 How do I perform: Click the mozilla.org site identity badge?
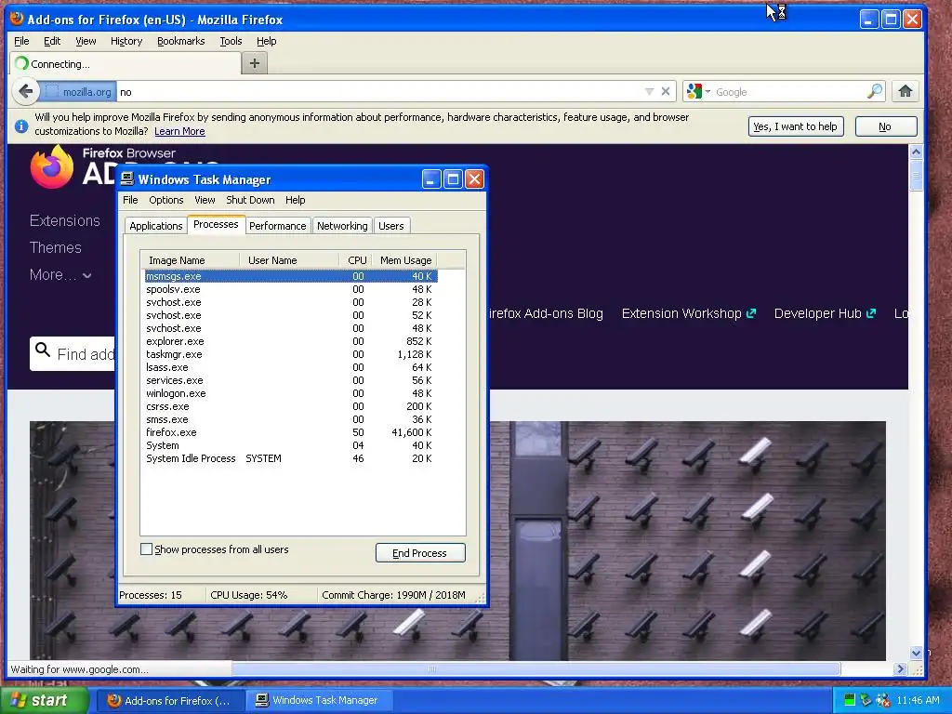pos(79,92)
